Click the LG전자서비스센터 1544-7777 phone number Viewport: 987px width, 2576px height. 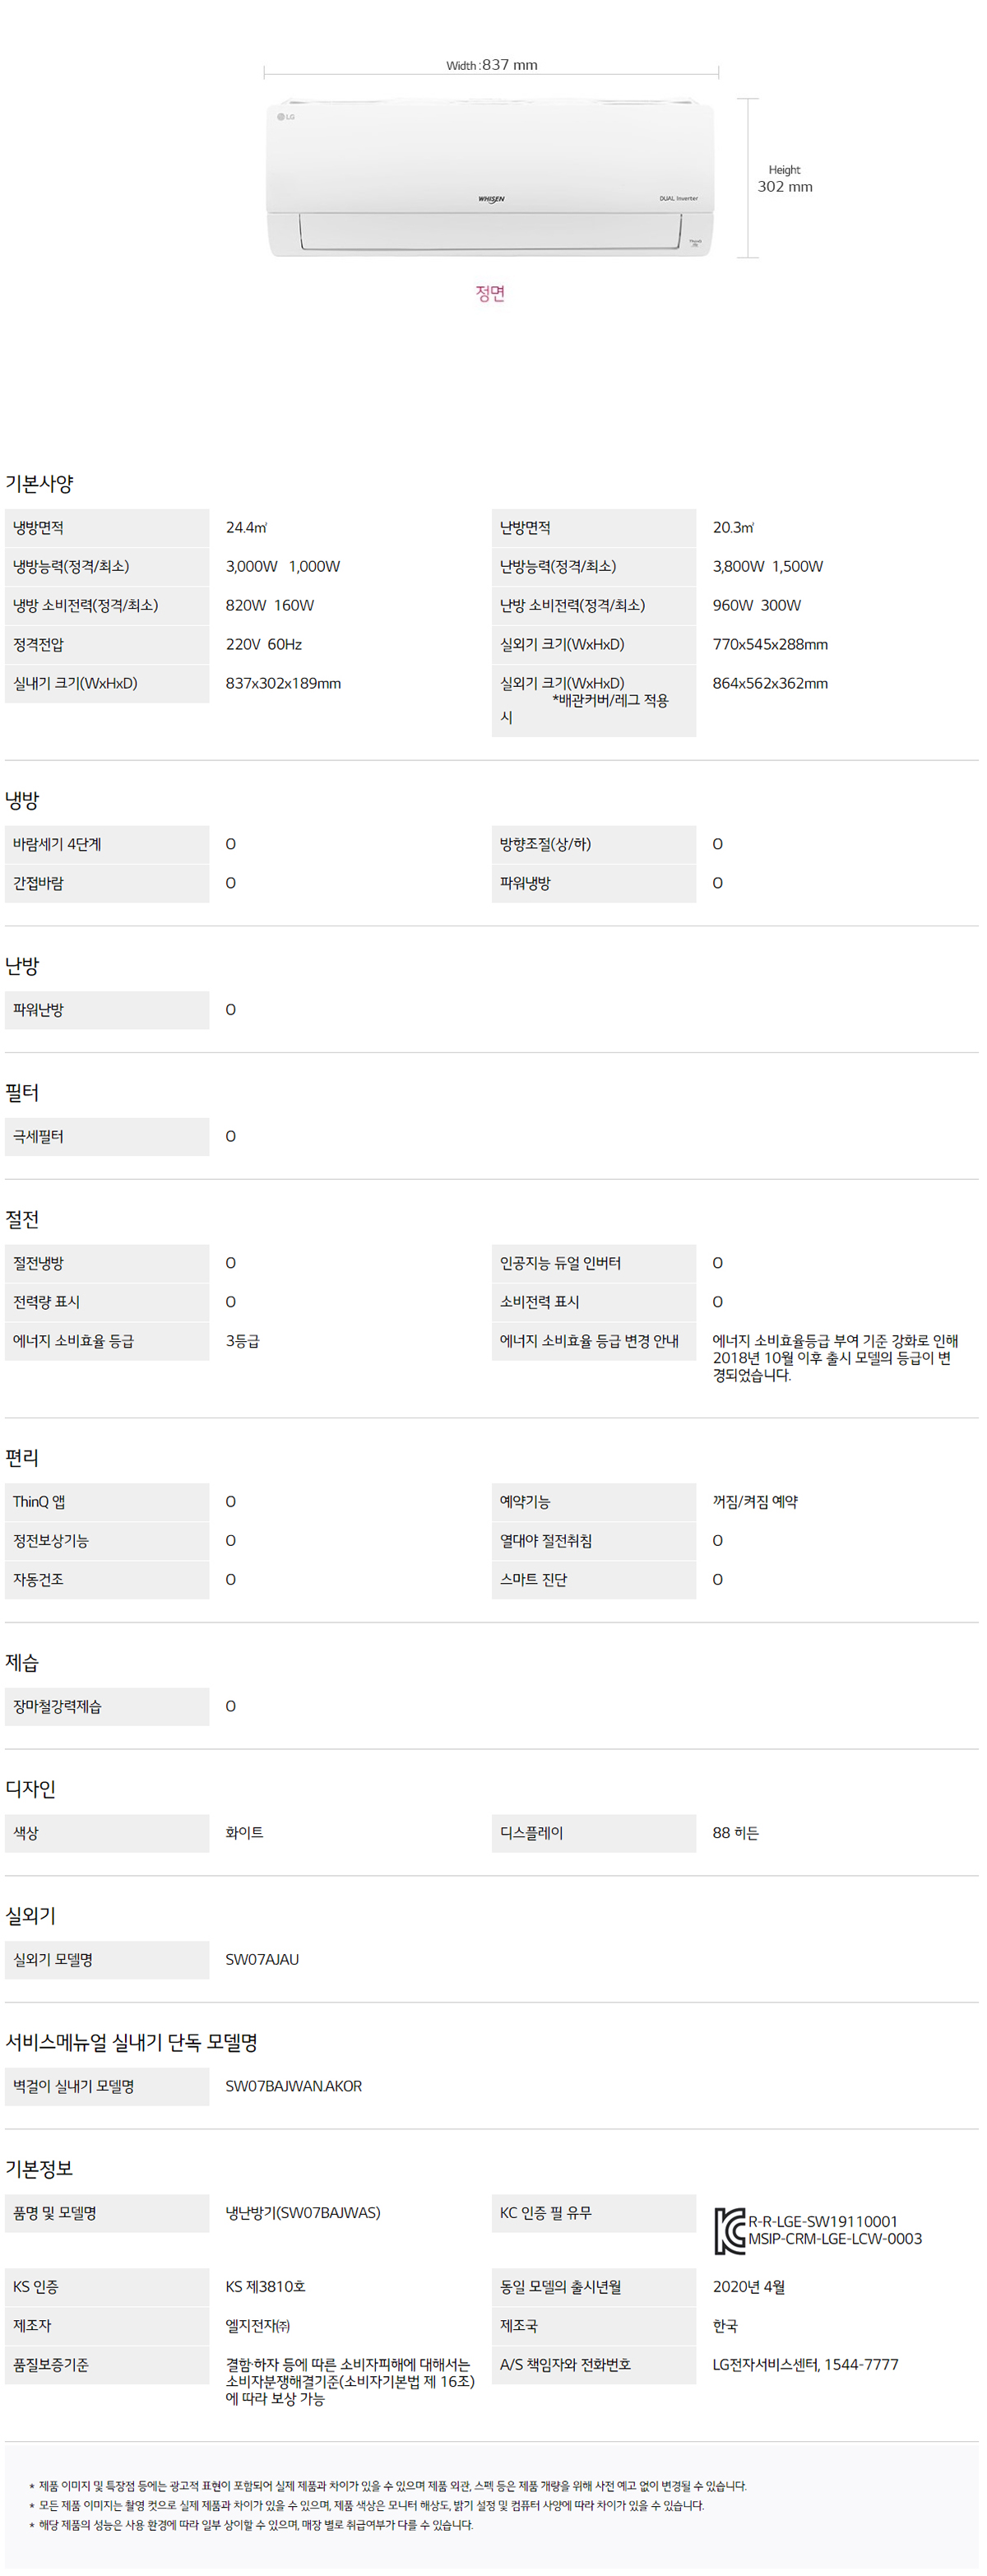(805, 2364)
